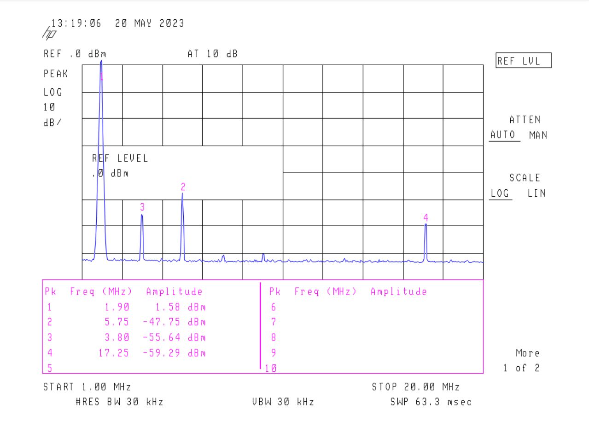Click peak marker 1 on the trace
This screenshot has width=589, height=432.
102,77
